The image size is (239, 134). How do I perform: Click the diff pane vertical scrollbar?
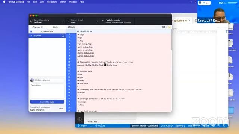(171, 40)
